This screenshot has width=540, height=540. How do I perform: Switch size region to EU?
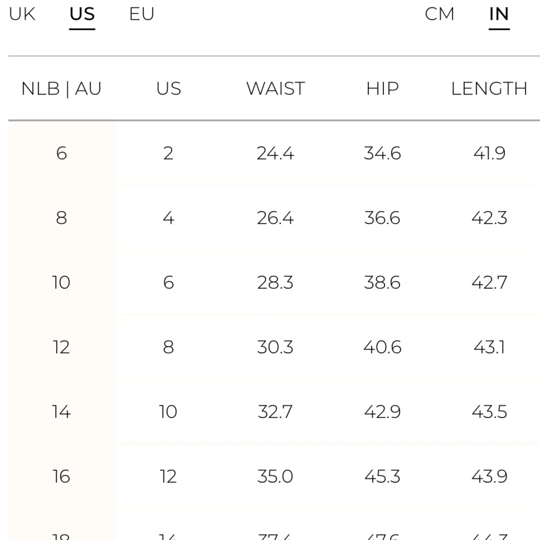click(x=141, y=14)
